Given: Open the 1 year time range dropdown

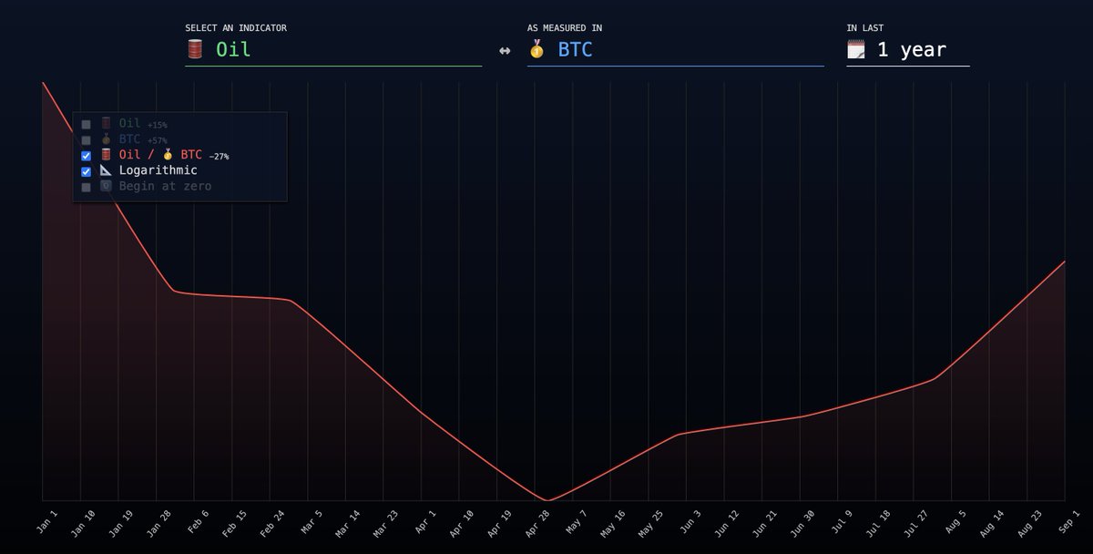Looking at the screenshot, I should coord(907,50).
